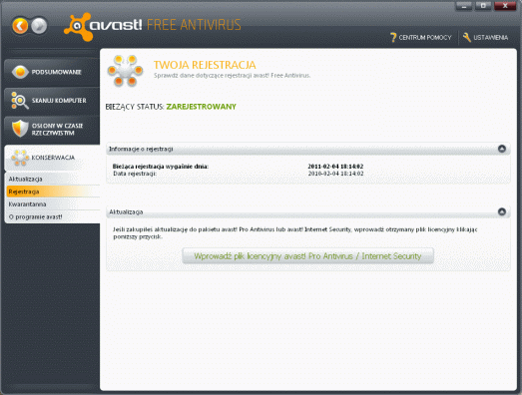522x395 pixels.
Task: Click the Informacje o rejestracji header text
Action: point(141,149)
